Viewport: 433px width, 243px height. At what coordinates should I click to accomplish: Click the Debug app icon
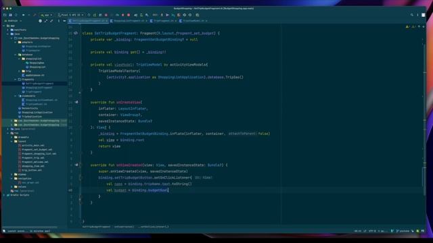[106, 15]
